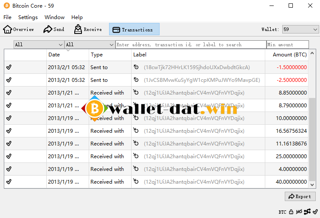
Task: Sort by Amount (BTC) column header
Action: [287, 55]
